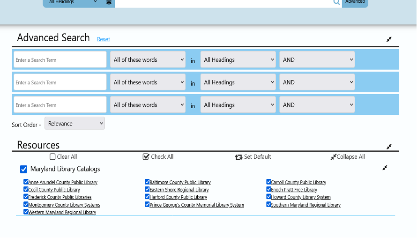Click the Set Default retweet-style icon
Viewport: 417px width, 238px height.
(238, 157)
